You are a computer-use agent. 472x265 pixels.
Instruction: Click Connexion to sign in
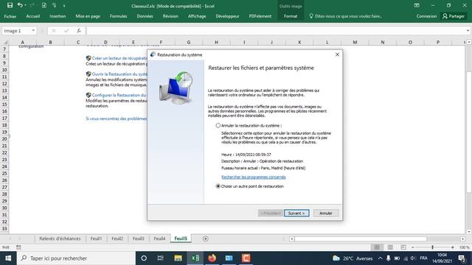point(426,16)
